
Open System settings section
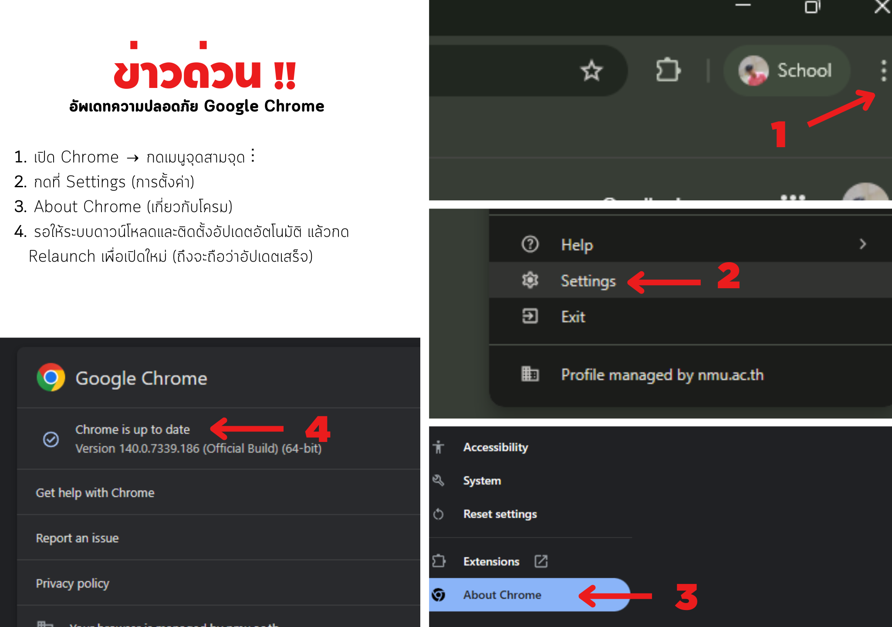(482, 481)
